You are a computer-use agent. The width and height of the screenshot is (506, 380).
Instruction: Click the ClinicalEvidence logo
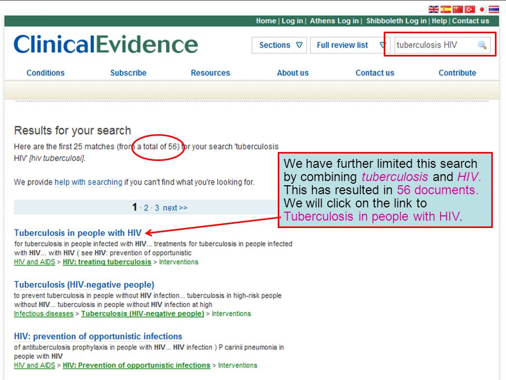pyautogui.click(x=106, y=44)
